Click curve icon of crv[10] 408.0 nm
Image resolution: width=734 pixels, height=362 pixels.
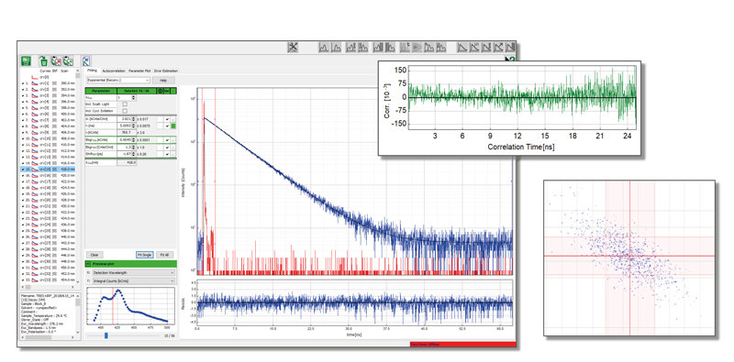pyautogui.click(x=35, y=138)
